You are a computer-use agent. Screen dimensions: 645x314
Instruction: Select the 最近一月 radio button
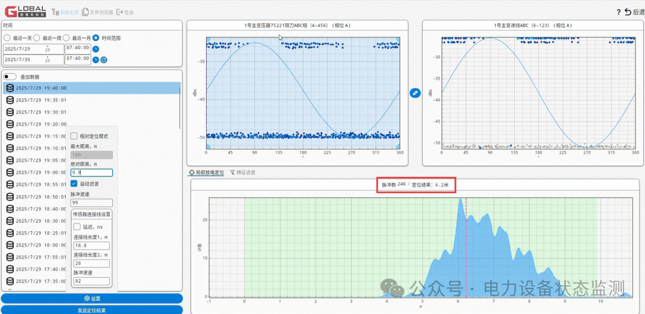tap(66, 38)
